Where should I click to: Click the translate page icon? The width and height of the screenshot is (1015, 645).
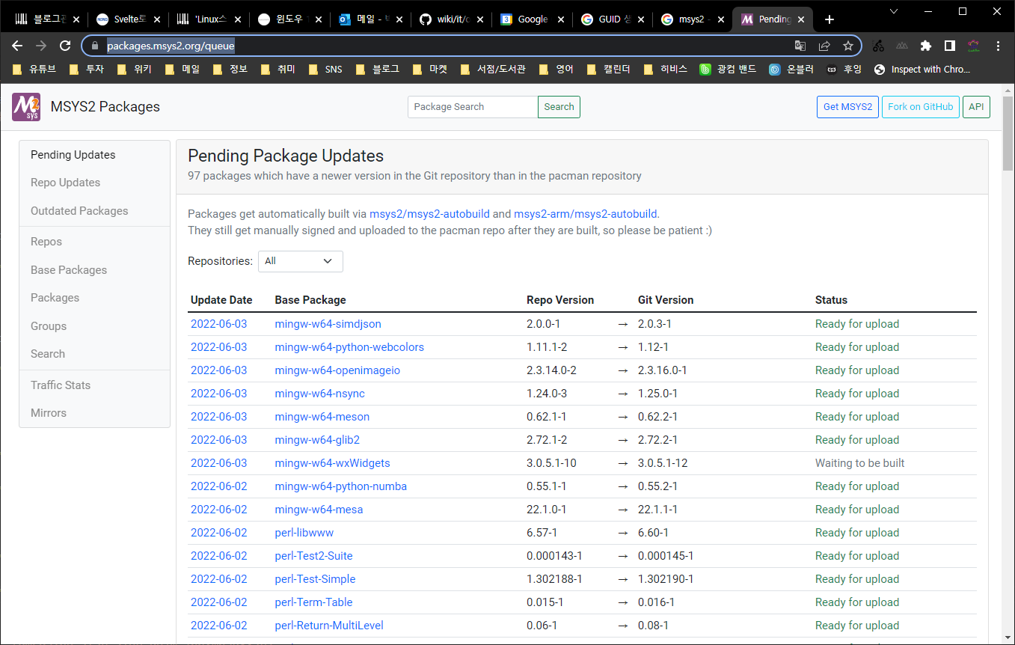point(800,46)
